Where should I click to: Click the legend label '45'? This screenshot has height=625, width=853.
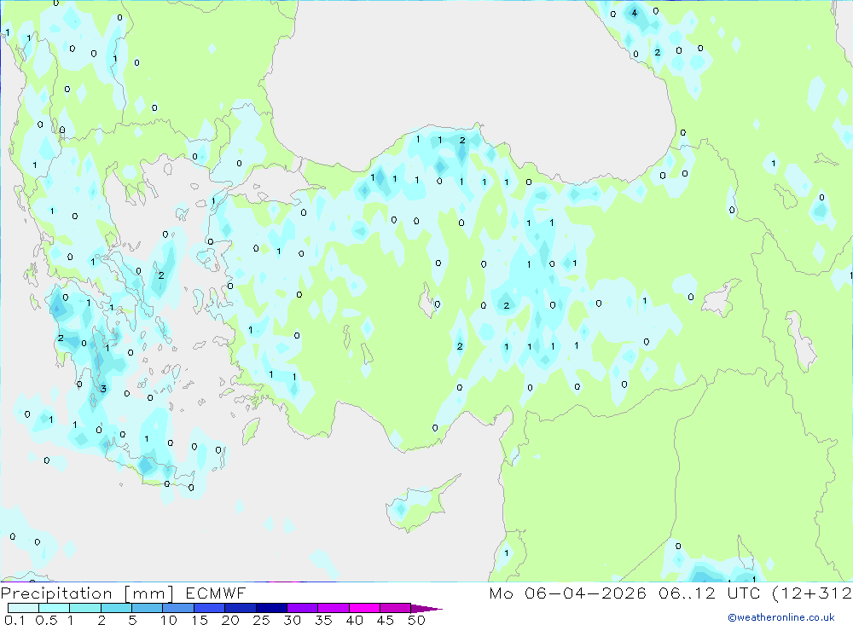386,620
